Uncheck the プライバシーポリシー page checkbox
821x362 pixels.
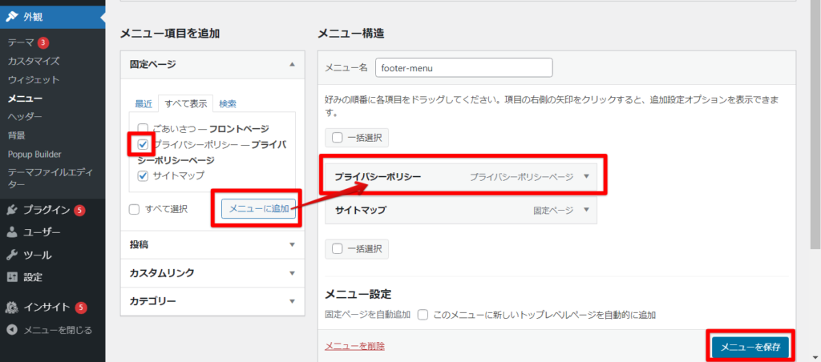click(143, 144)
